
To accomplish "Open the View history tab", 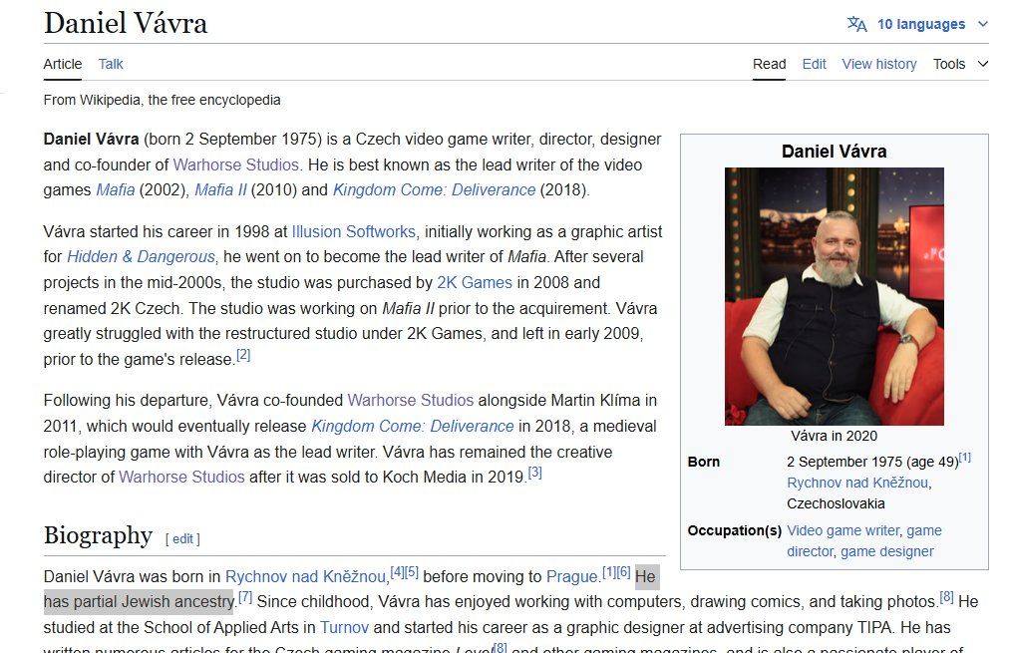I will (x=878, y=64).
